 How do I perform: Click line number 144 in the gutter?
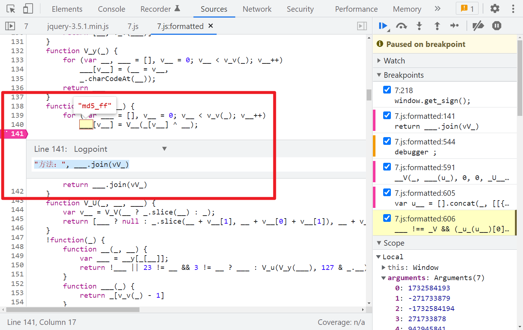[x=17, y=209]
